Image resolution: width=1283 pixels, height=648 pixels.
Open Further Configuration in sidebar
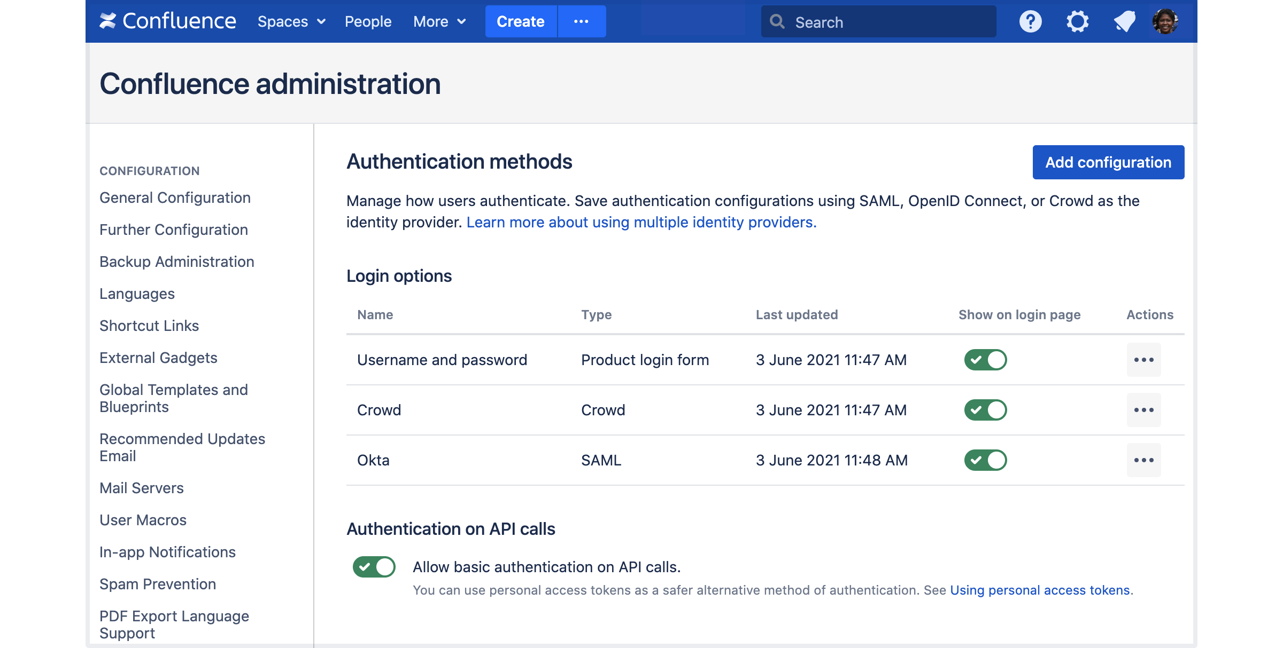(x=174, y=230)
